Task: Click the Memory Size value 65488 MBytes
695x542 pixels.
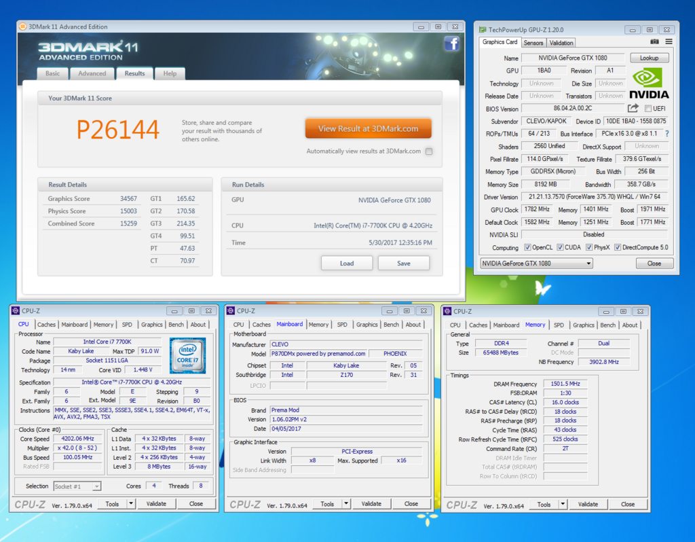Action: pyautogui.click(x=501, y=353)
